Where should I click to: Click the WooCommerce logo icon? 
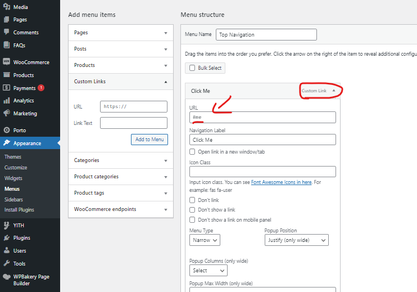[7, 62]
